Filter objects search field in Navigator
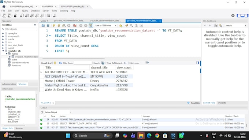The height and width of the screenshot is (140, 249). pos(21,29)
